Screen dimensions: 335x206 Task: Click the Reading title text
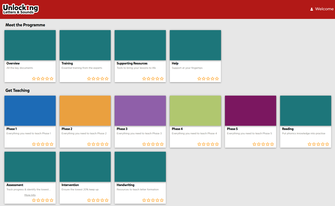[288, 129]
